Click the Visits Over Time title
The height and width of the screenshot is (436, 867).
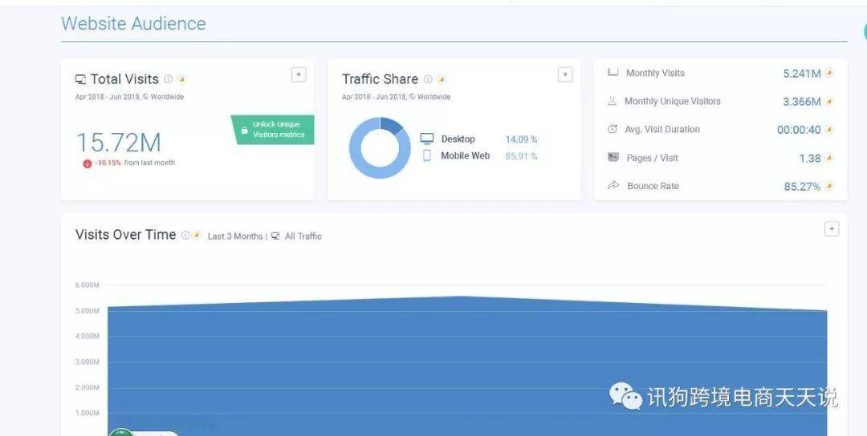click(x=125, y=235)
